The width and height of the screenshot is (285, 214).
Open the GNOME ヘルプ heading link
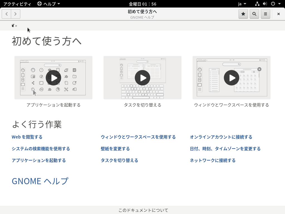pyautogui.click(x=40, y=181)
